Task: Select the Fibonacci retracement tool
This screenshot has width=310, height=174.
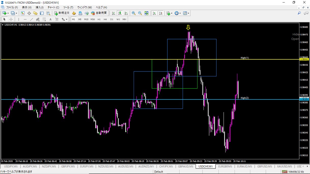Action: (x=44, y=19)
